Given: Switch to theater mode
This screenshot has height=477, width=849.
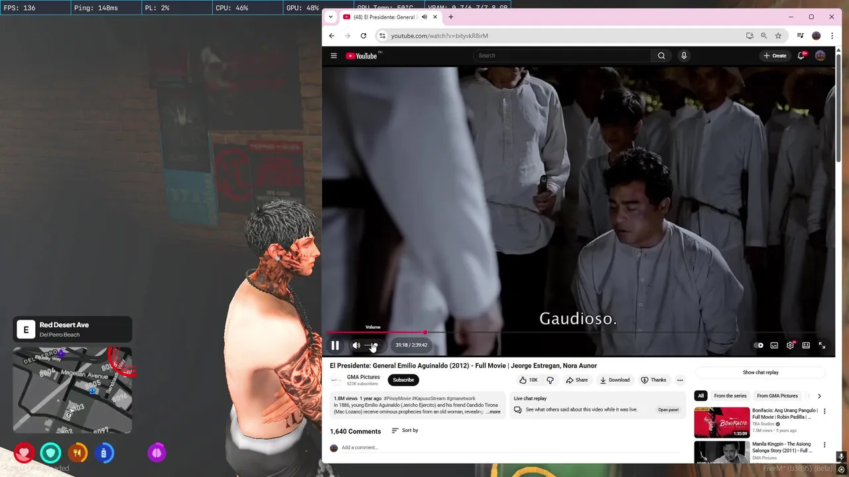Looking at the screenshot, I should [806, 345].
